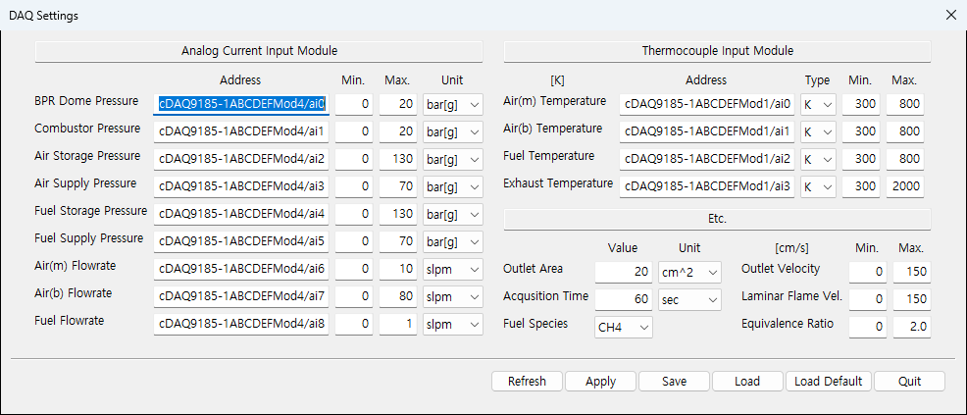Click Fuel Supply Pressure Max. field
Viewport: 967px width, 415px height.
(398, 241)
